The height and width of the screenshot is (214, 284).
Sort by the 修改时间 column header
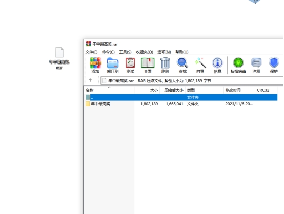[x=239, y=90]
